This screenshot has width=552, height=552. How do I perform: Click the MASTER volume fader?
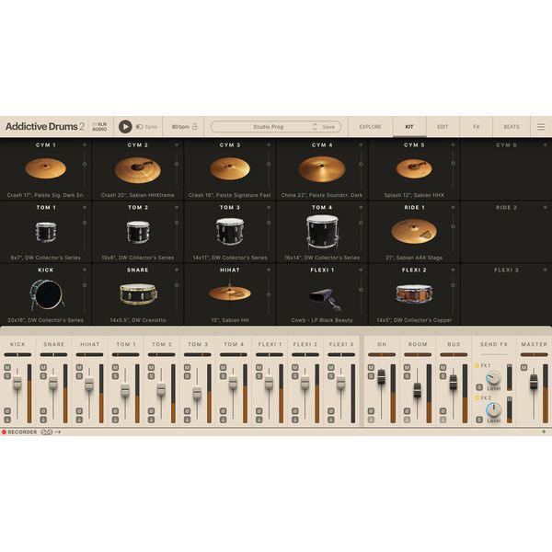534,382
